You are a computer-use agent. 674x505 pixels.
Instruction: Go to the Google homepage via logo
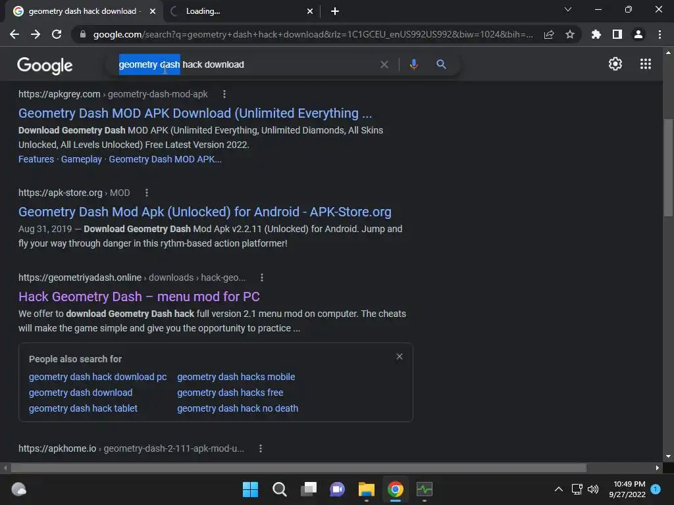tap(45, 66)
